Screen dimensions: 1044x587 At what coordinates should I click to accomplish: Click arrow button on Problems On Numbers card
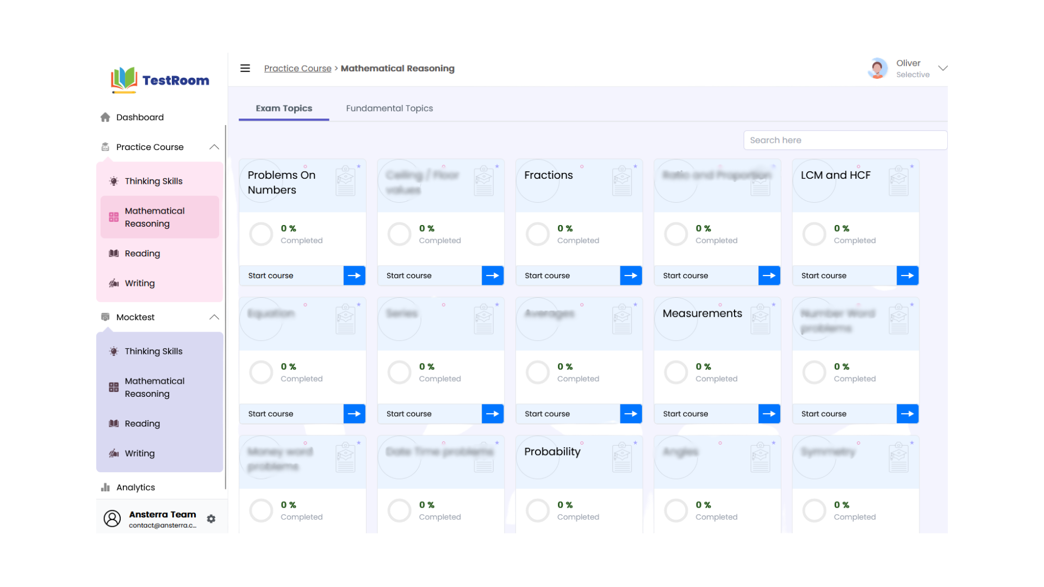(x=355, y=276)
